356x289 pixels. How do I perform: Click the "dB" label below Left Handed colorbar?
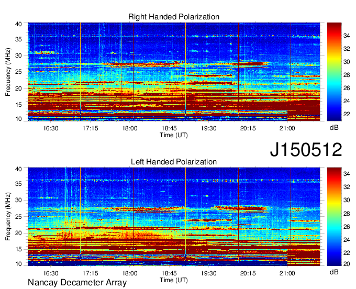coord(334,272)
